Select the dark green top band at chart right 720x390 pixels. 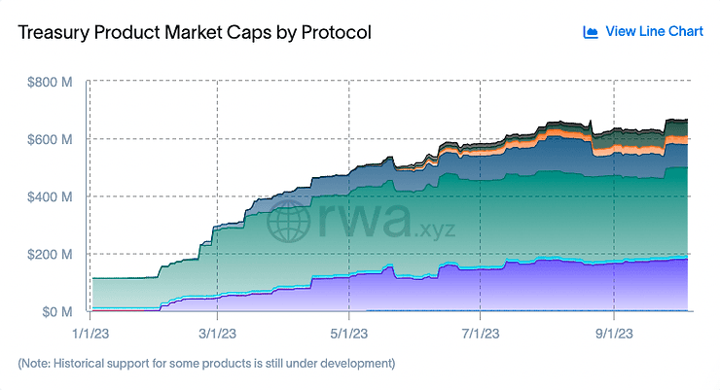pyautogui.click(x=676, y=127)
